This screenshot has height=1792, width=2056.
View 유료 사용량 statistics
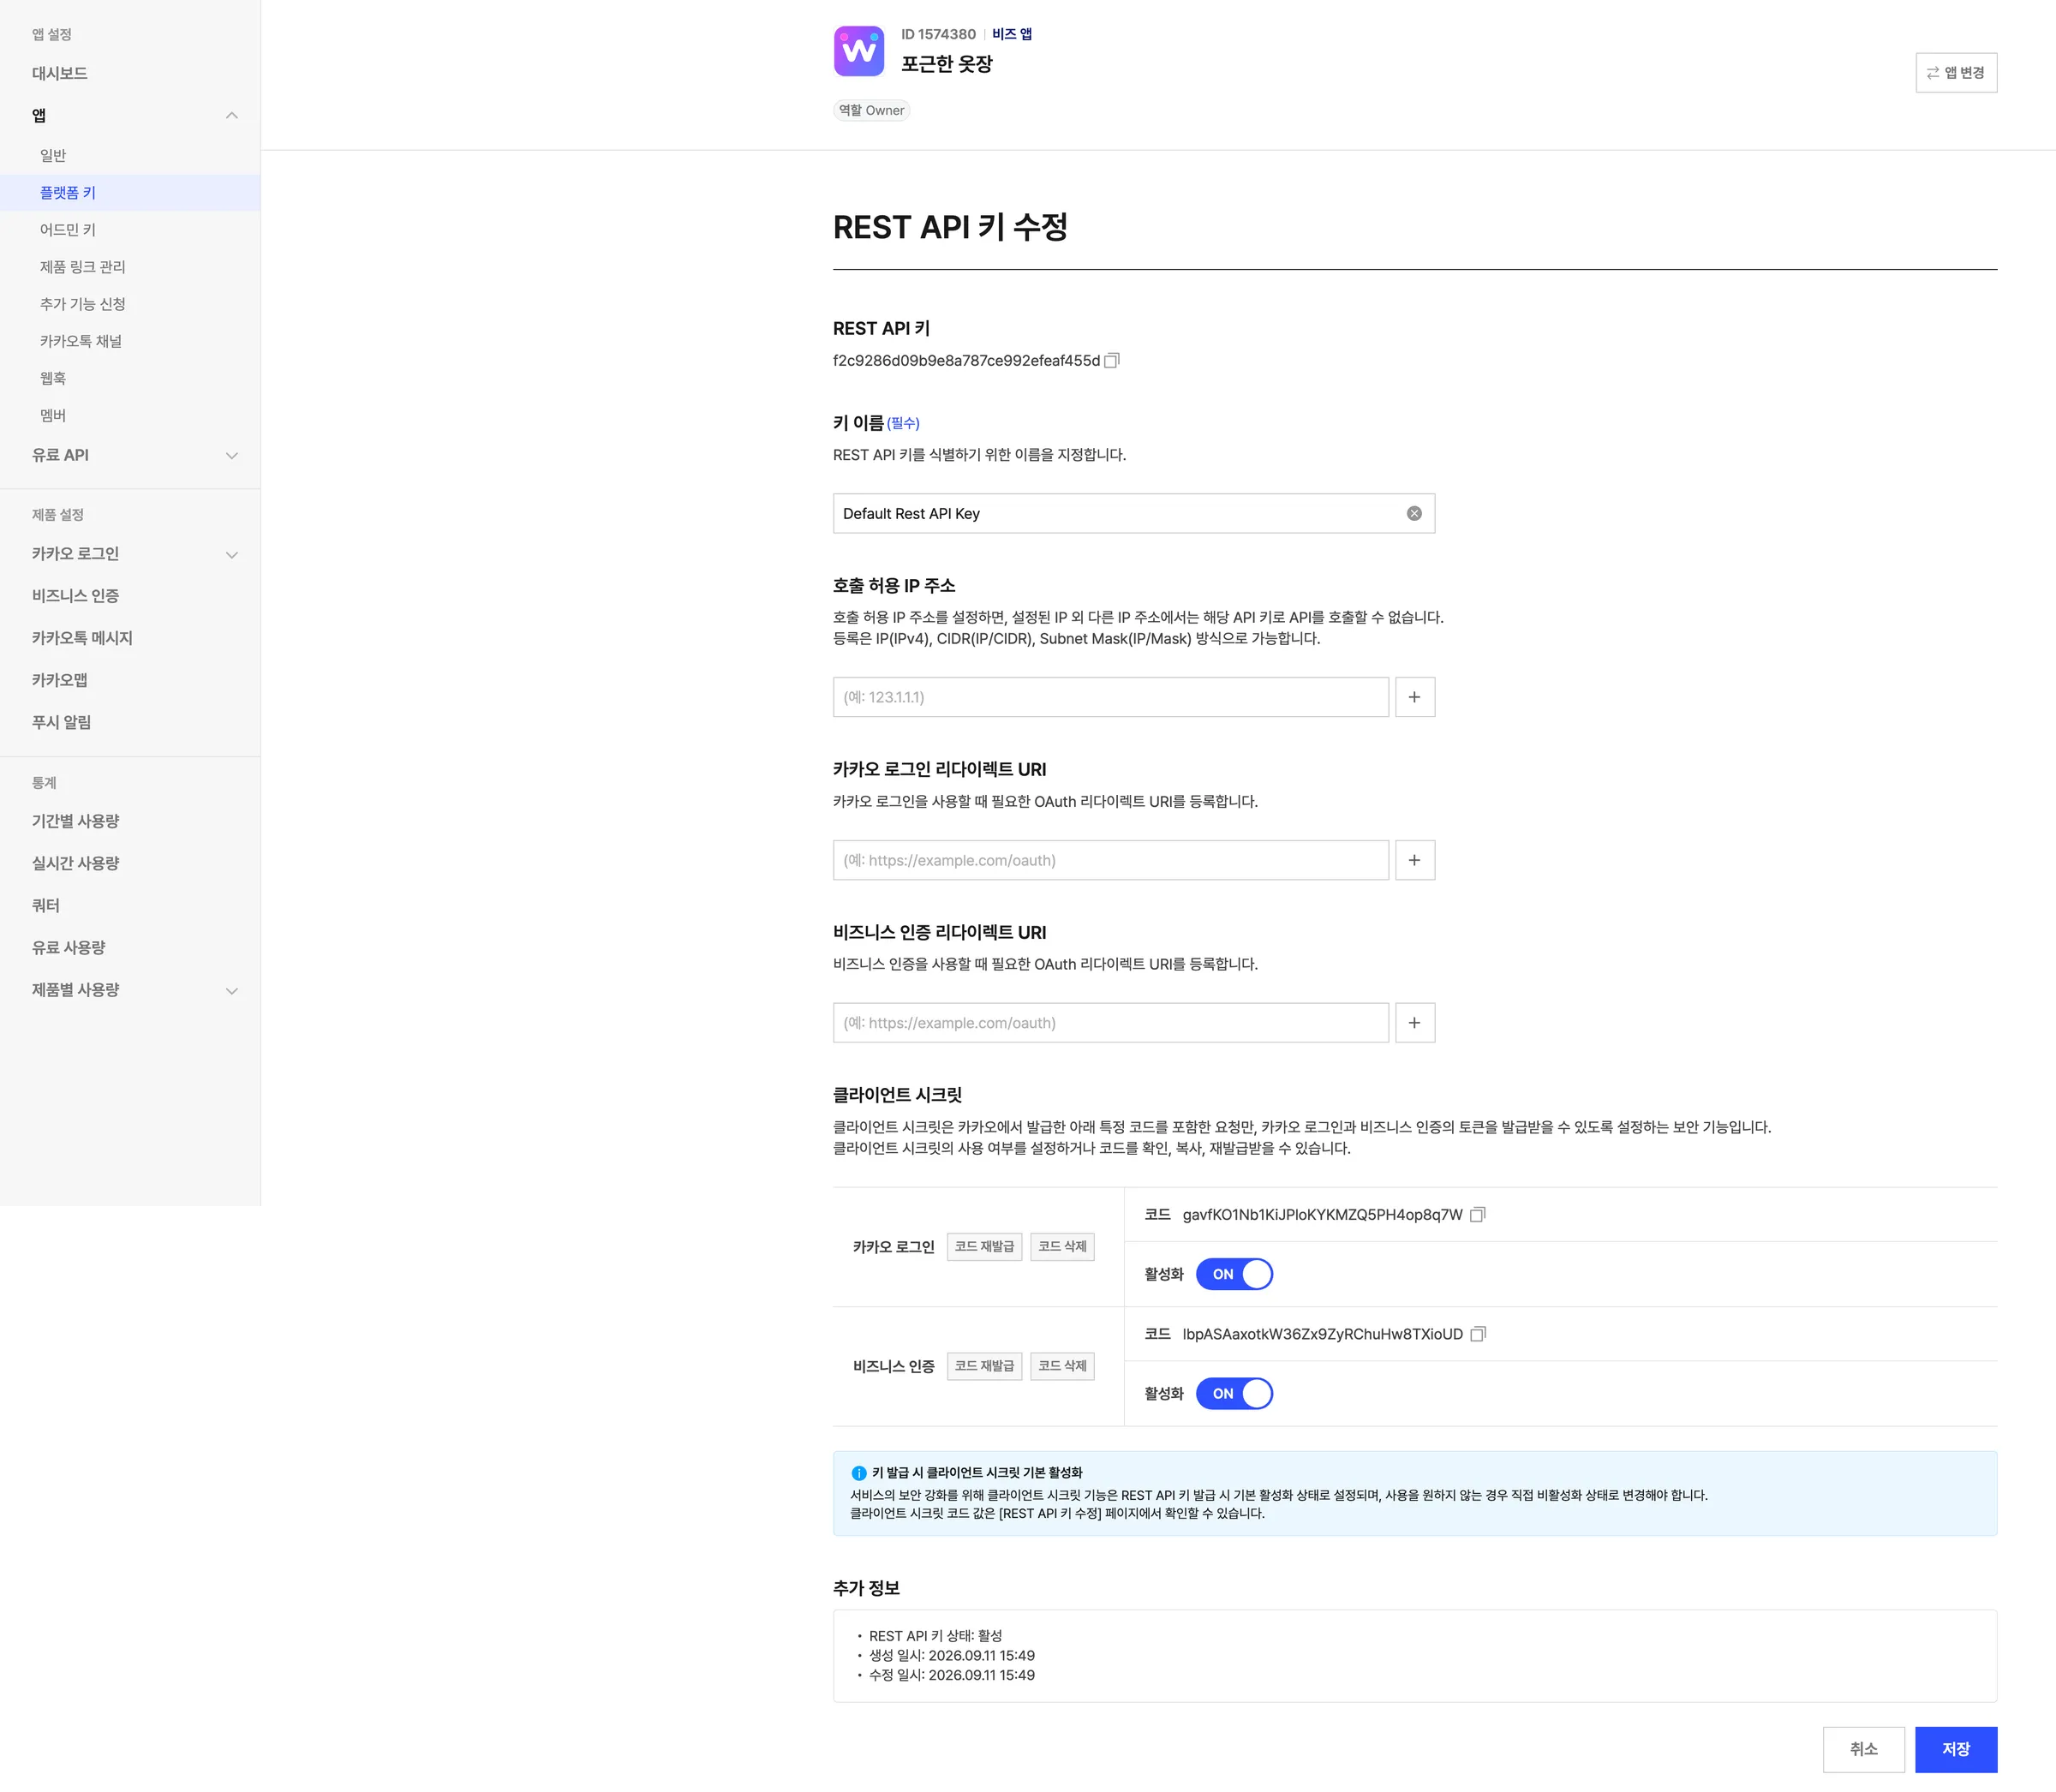tap(69, 947)
